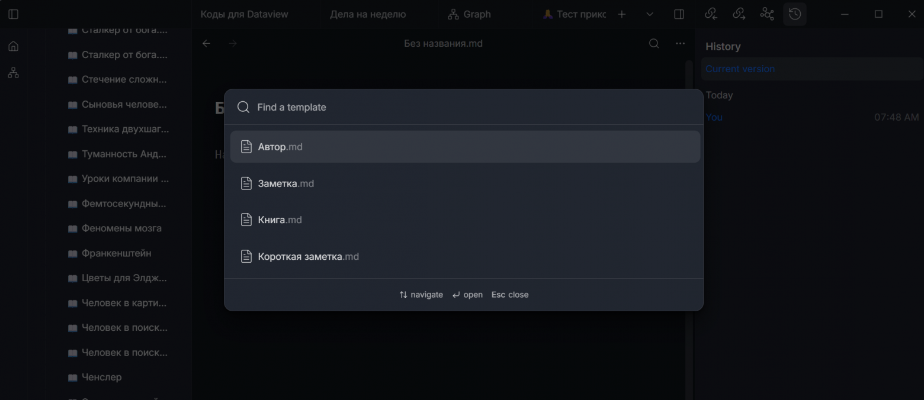
Task: Click book icon beside Стечение сложн...
Action: pyautogui.click(x=73, y=80)
